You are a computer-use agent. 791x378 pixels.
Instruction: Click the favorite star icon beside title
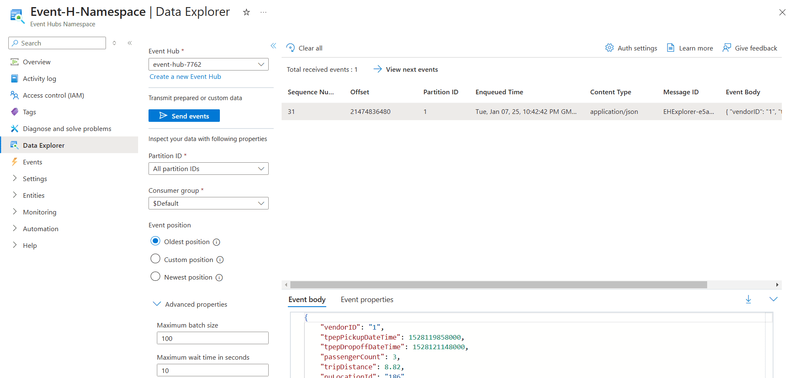(246, 13)
